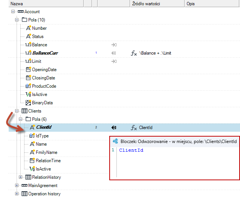
Task: Click the dictionary icon beside IdType
Action: pyautogui.click(x=32, y=135)
